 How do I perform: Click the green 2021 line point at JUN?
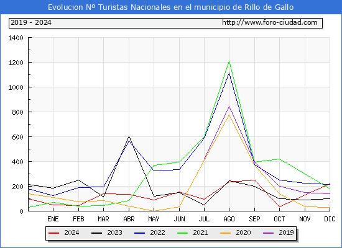pos(179,162)
